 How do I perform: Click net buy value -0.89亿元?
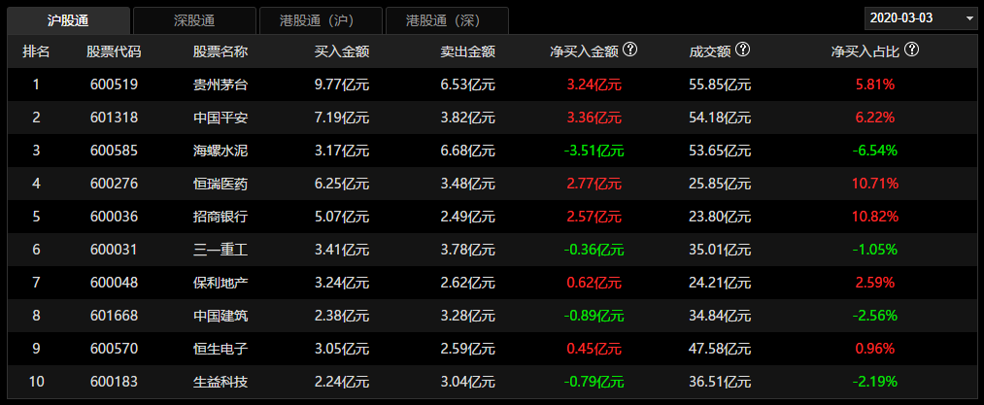(594, 316)
